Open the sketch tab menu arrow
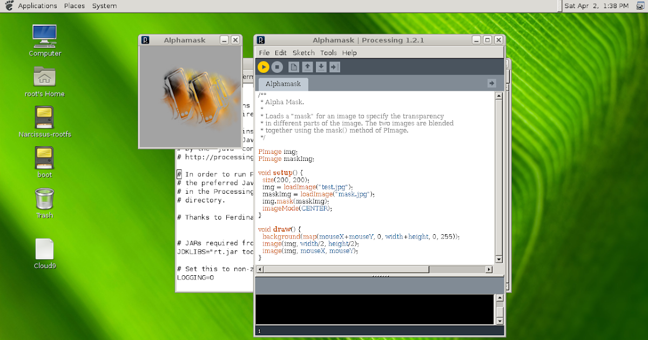This screenshot has height=340, width=648. [x=491, y=84]
